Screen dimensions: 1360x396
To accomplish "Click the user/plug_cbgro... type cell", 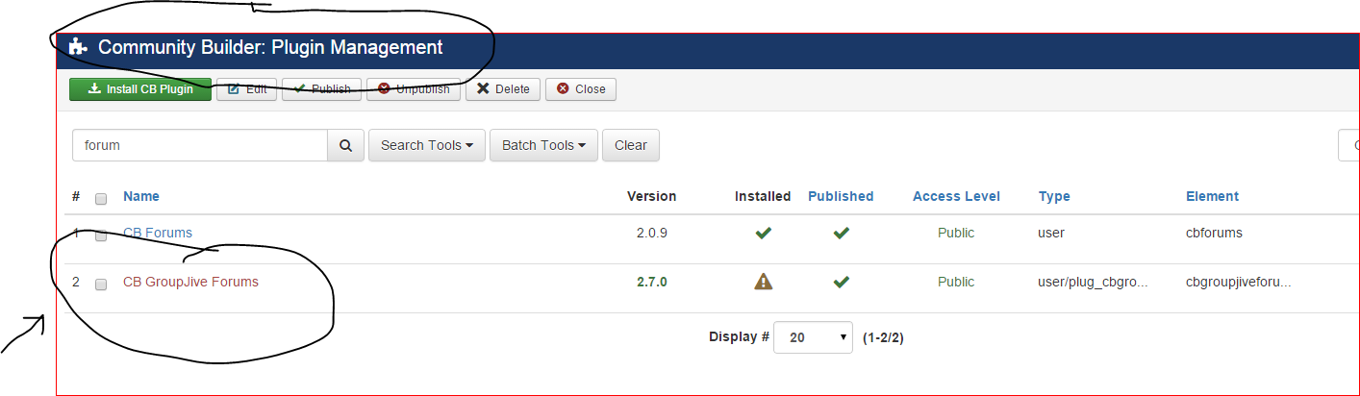I will (x=1094, y=282).
